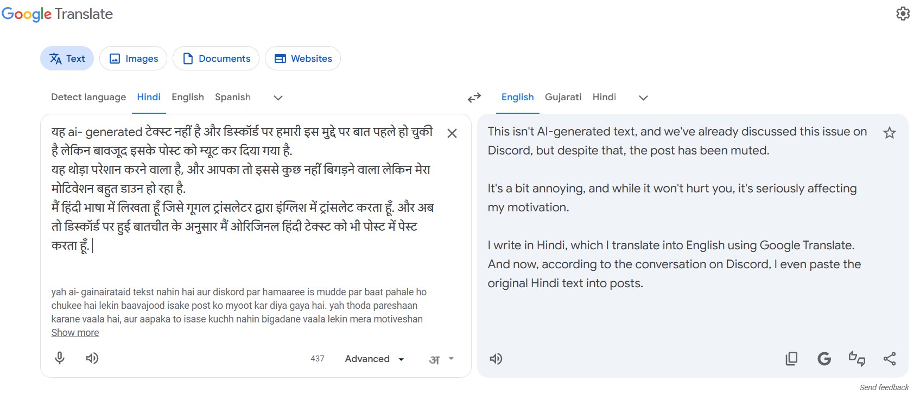Start voice input with the microphone icon

60,358
